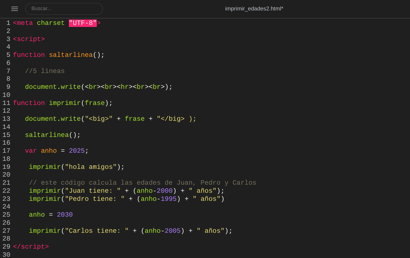Viewport: 410px width, 258px height.
Task: Click the number 2025 value
Action: [77, 151]
